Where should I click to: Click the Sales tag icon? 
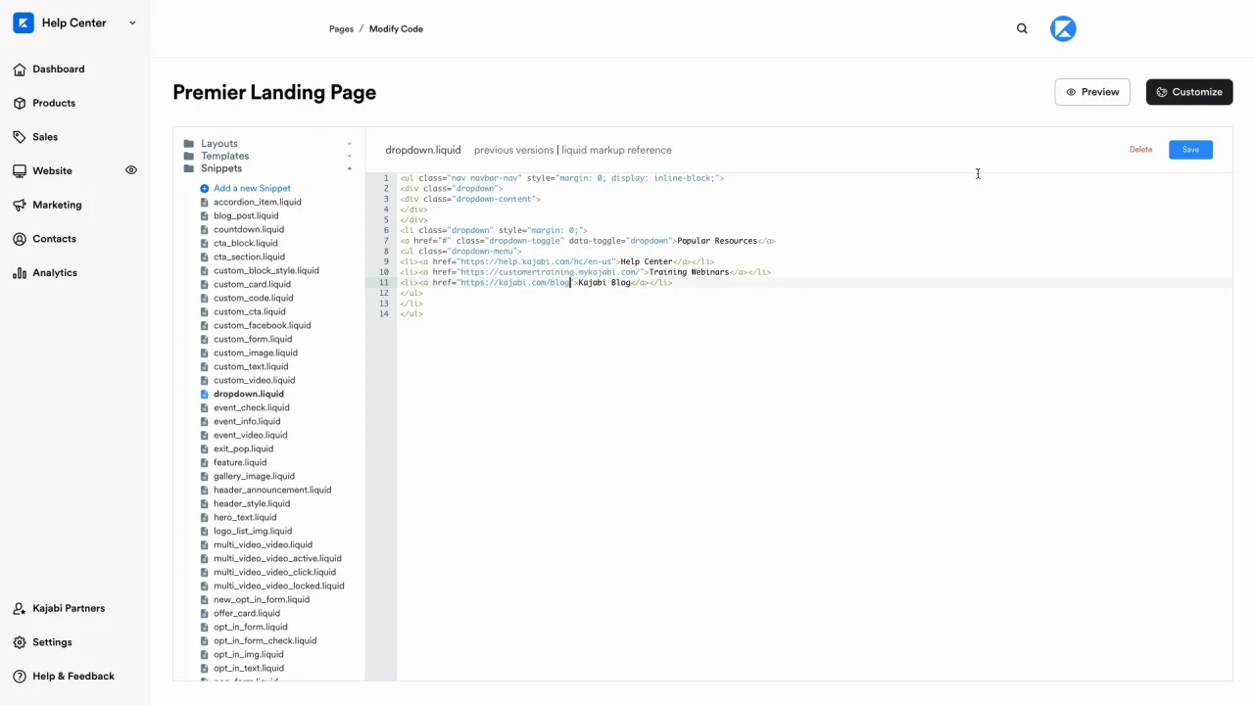[20, 137]
